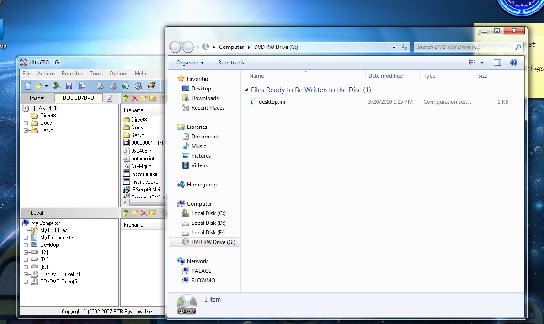Viewport: 544px width, 324px height.
Task: Click the yellow note icon in Local pane toolbar
Action: (x=153, y=212)
